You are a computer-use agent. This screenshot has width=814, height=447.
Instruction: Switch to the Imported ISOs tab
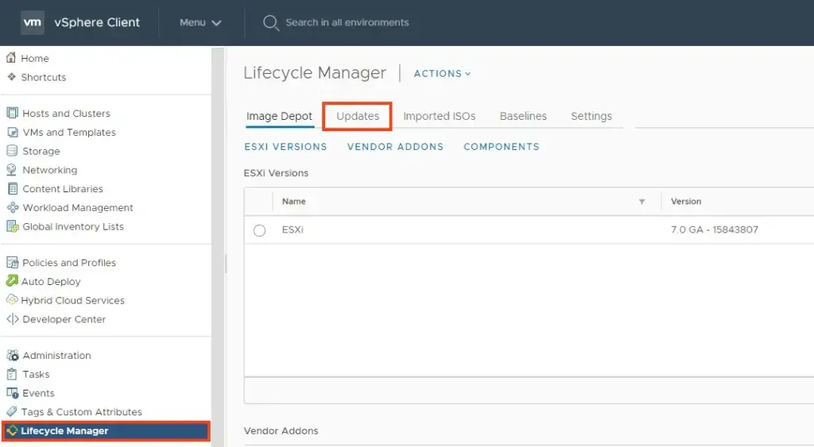coord(439,116)
